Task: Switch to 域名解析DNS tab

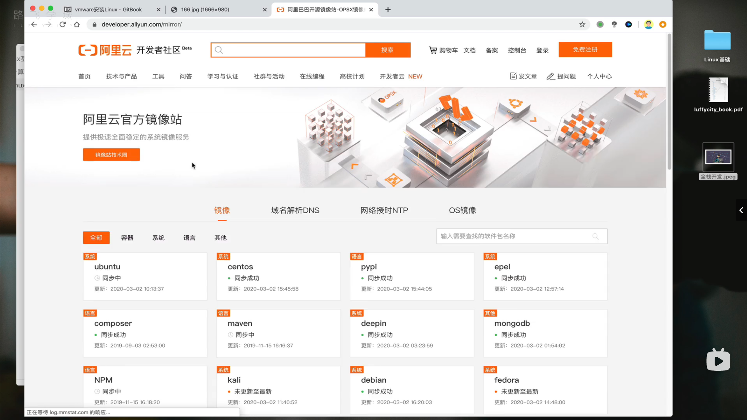Action: coord(295,210)
